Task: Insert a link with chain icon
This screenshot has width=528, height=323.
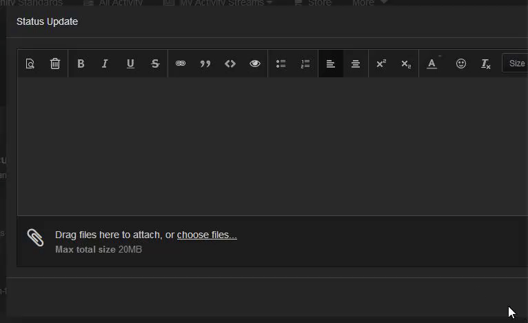Action: pyautogui.click(x=181, y=63)
